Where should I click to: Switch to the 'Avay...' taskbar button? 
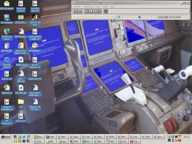pyautogui.click(x=123, y=142)
